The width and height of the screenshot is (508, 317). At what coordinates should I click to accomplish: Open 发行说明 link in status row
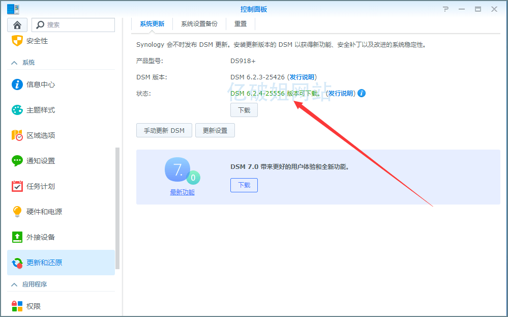[341, 93]
